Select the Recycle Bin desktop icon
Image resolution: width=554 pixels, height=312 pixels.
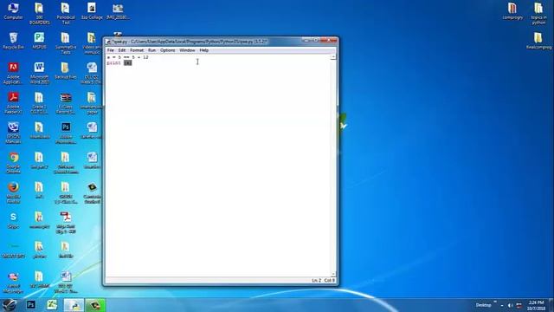pos(14,41)
